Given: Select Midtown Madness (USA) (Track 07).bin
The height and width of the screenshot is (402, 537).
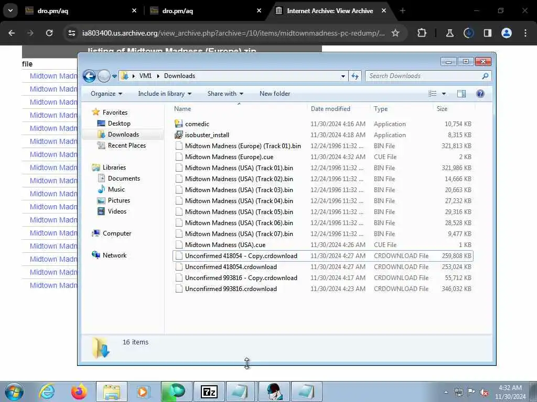Looking at the screenshot, I should (x=239, y=234).
